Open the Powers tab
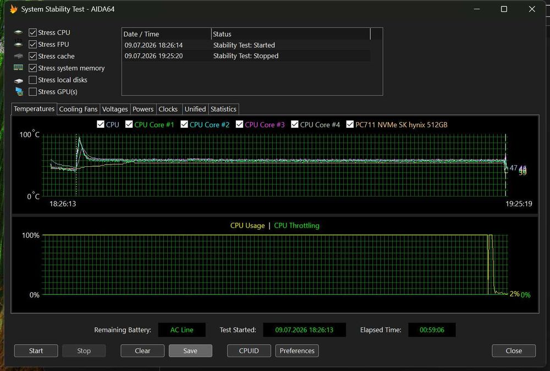The width and height of the screenshot is (550, 371). coord(143,109)
